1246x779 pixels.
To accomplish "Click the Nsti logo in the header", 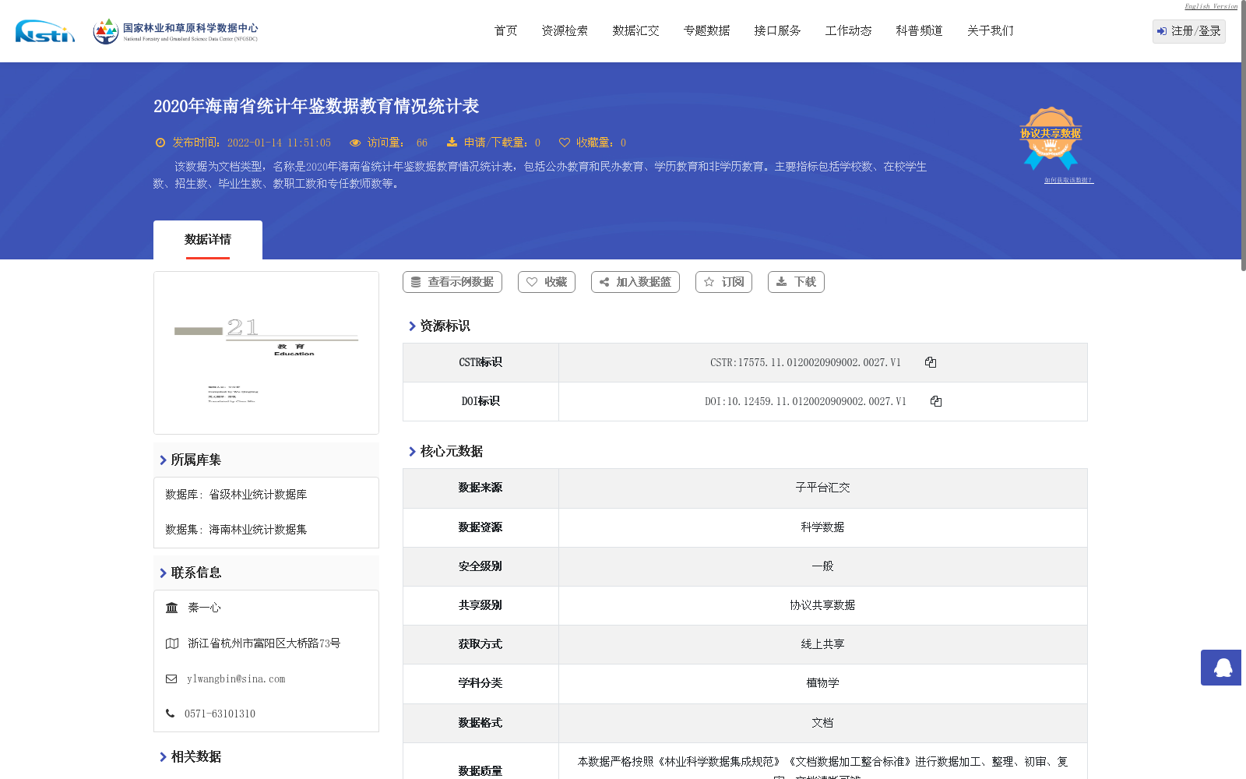I will tap(44, 32).
